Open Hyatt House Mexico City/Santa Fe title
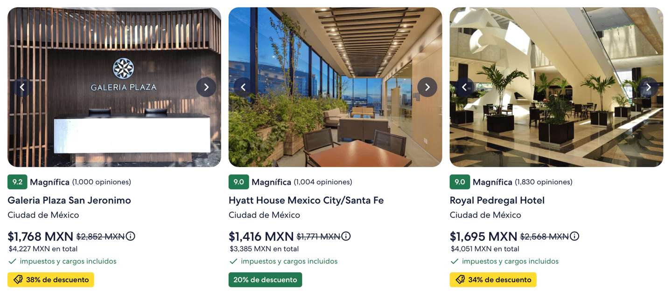 click(x=306, y=200)
